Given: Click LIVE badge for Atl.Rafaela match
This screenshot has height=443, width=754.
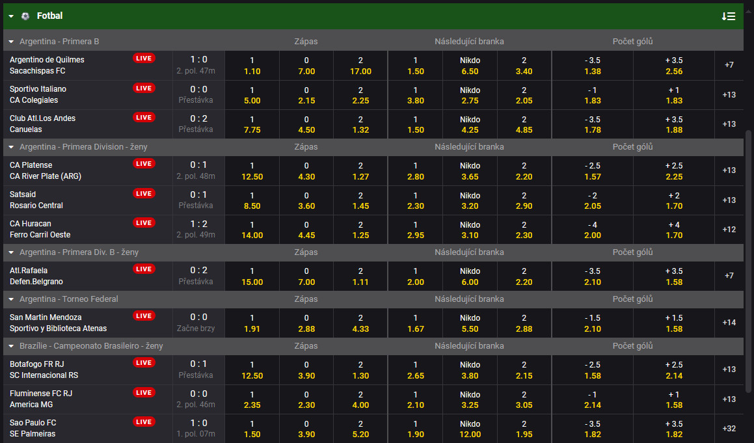Looking at the screenshot, I should tap(144, 269).
